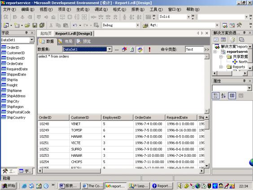Open the DataSet1 dropdown in fields panel
Screen dimensions: 253x190
32,40
